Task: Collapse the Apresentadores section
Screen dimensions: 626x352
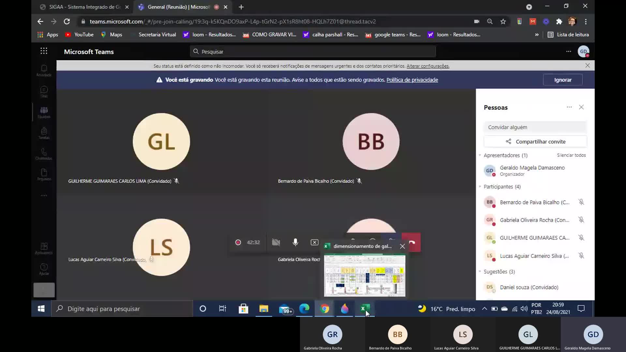Action: tap(480, 155)
